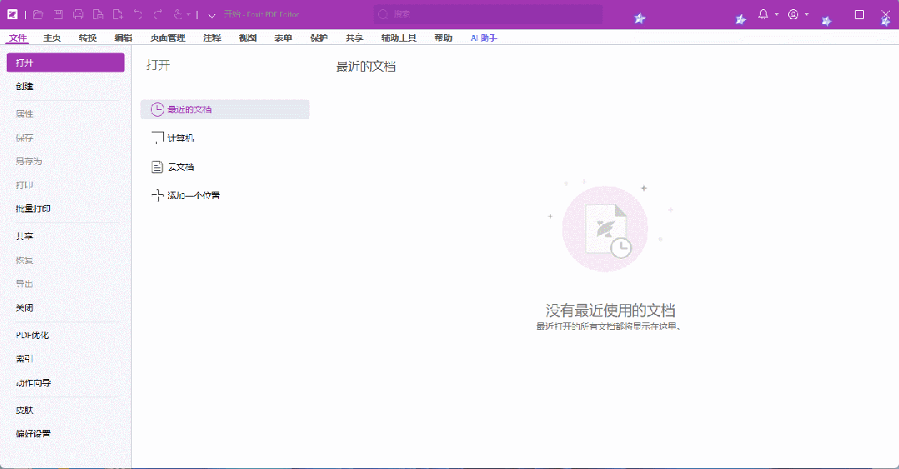Switch to the 主页 ribbon tab
Screen dimensions: 899x469
(x=52, y=37)
